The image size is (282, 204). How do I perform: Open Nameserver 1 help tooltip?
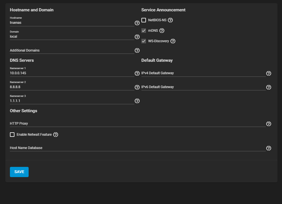pos(137,73)
